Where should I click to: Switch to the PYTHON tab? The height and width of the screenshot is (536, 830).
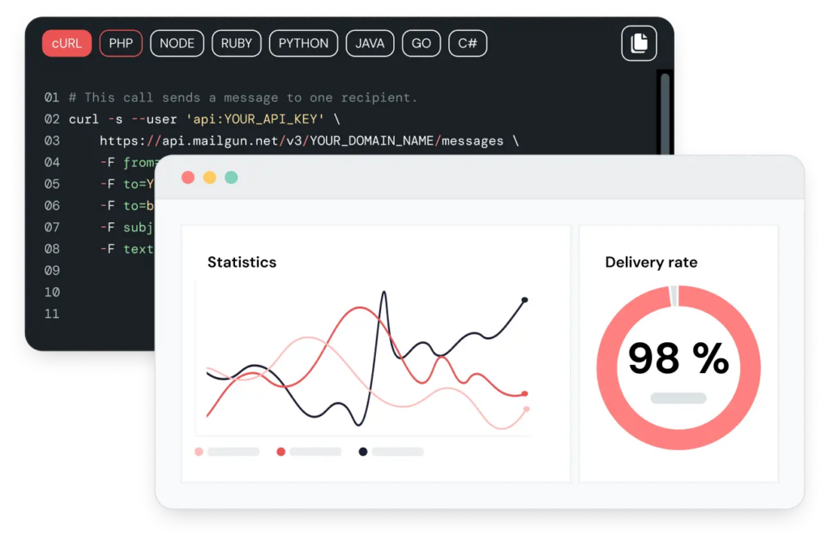[x=303, y=43]
